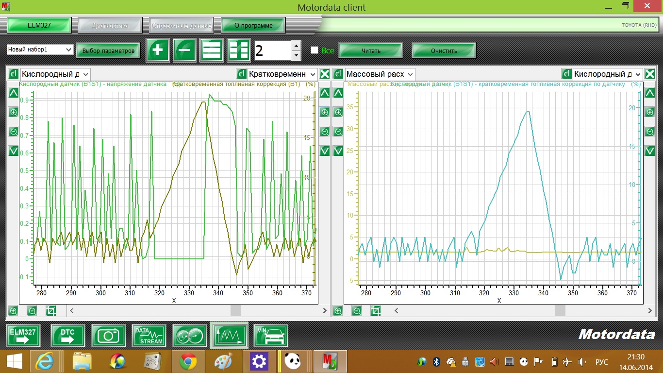
Task: Open the Data Stream icon
Action: pyautogui.click(x=149, y=336)
